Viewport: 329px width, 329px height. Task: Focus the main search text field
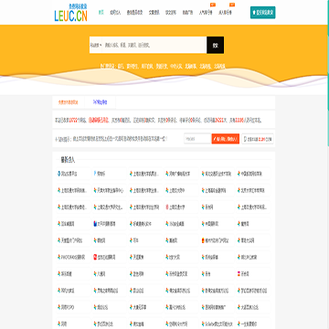tap(154, 45)
